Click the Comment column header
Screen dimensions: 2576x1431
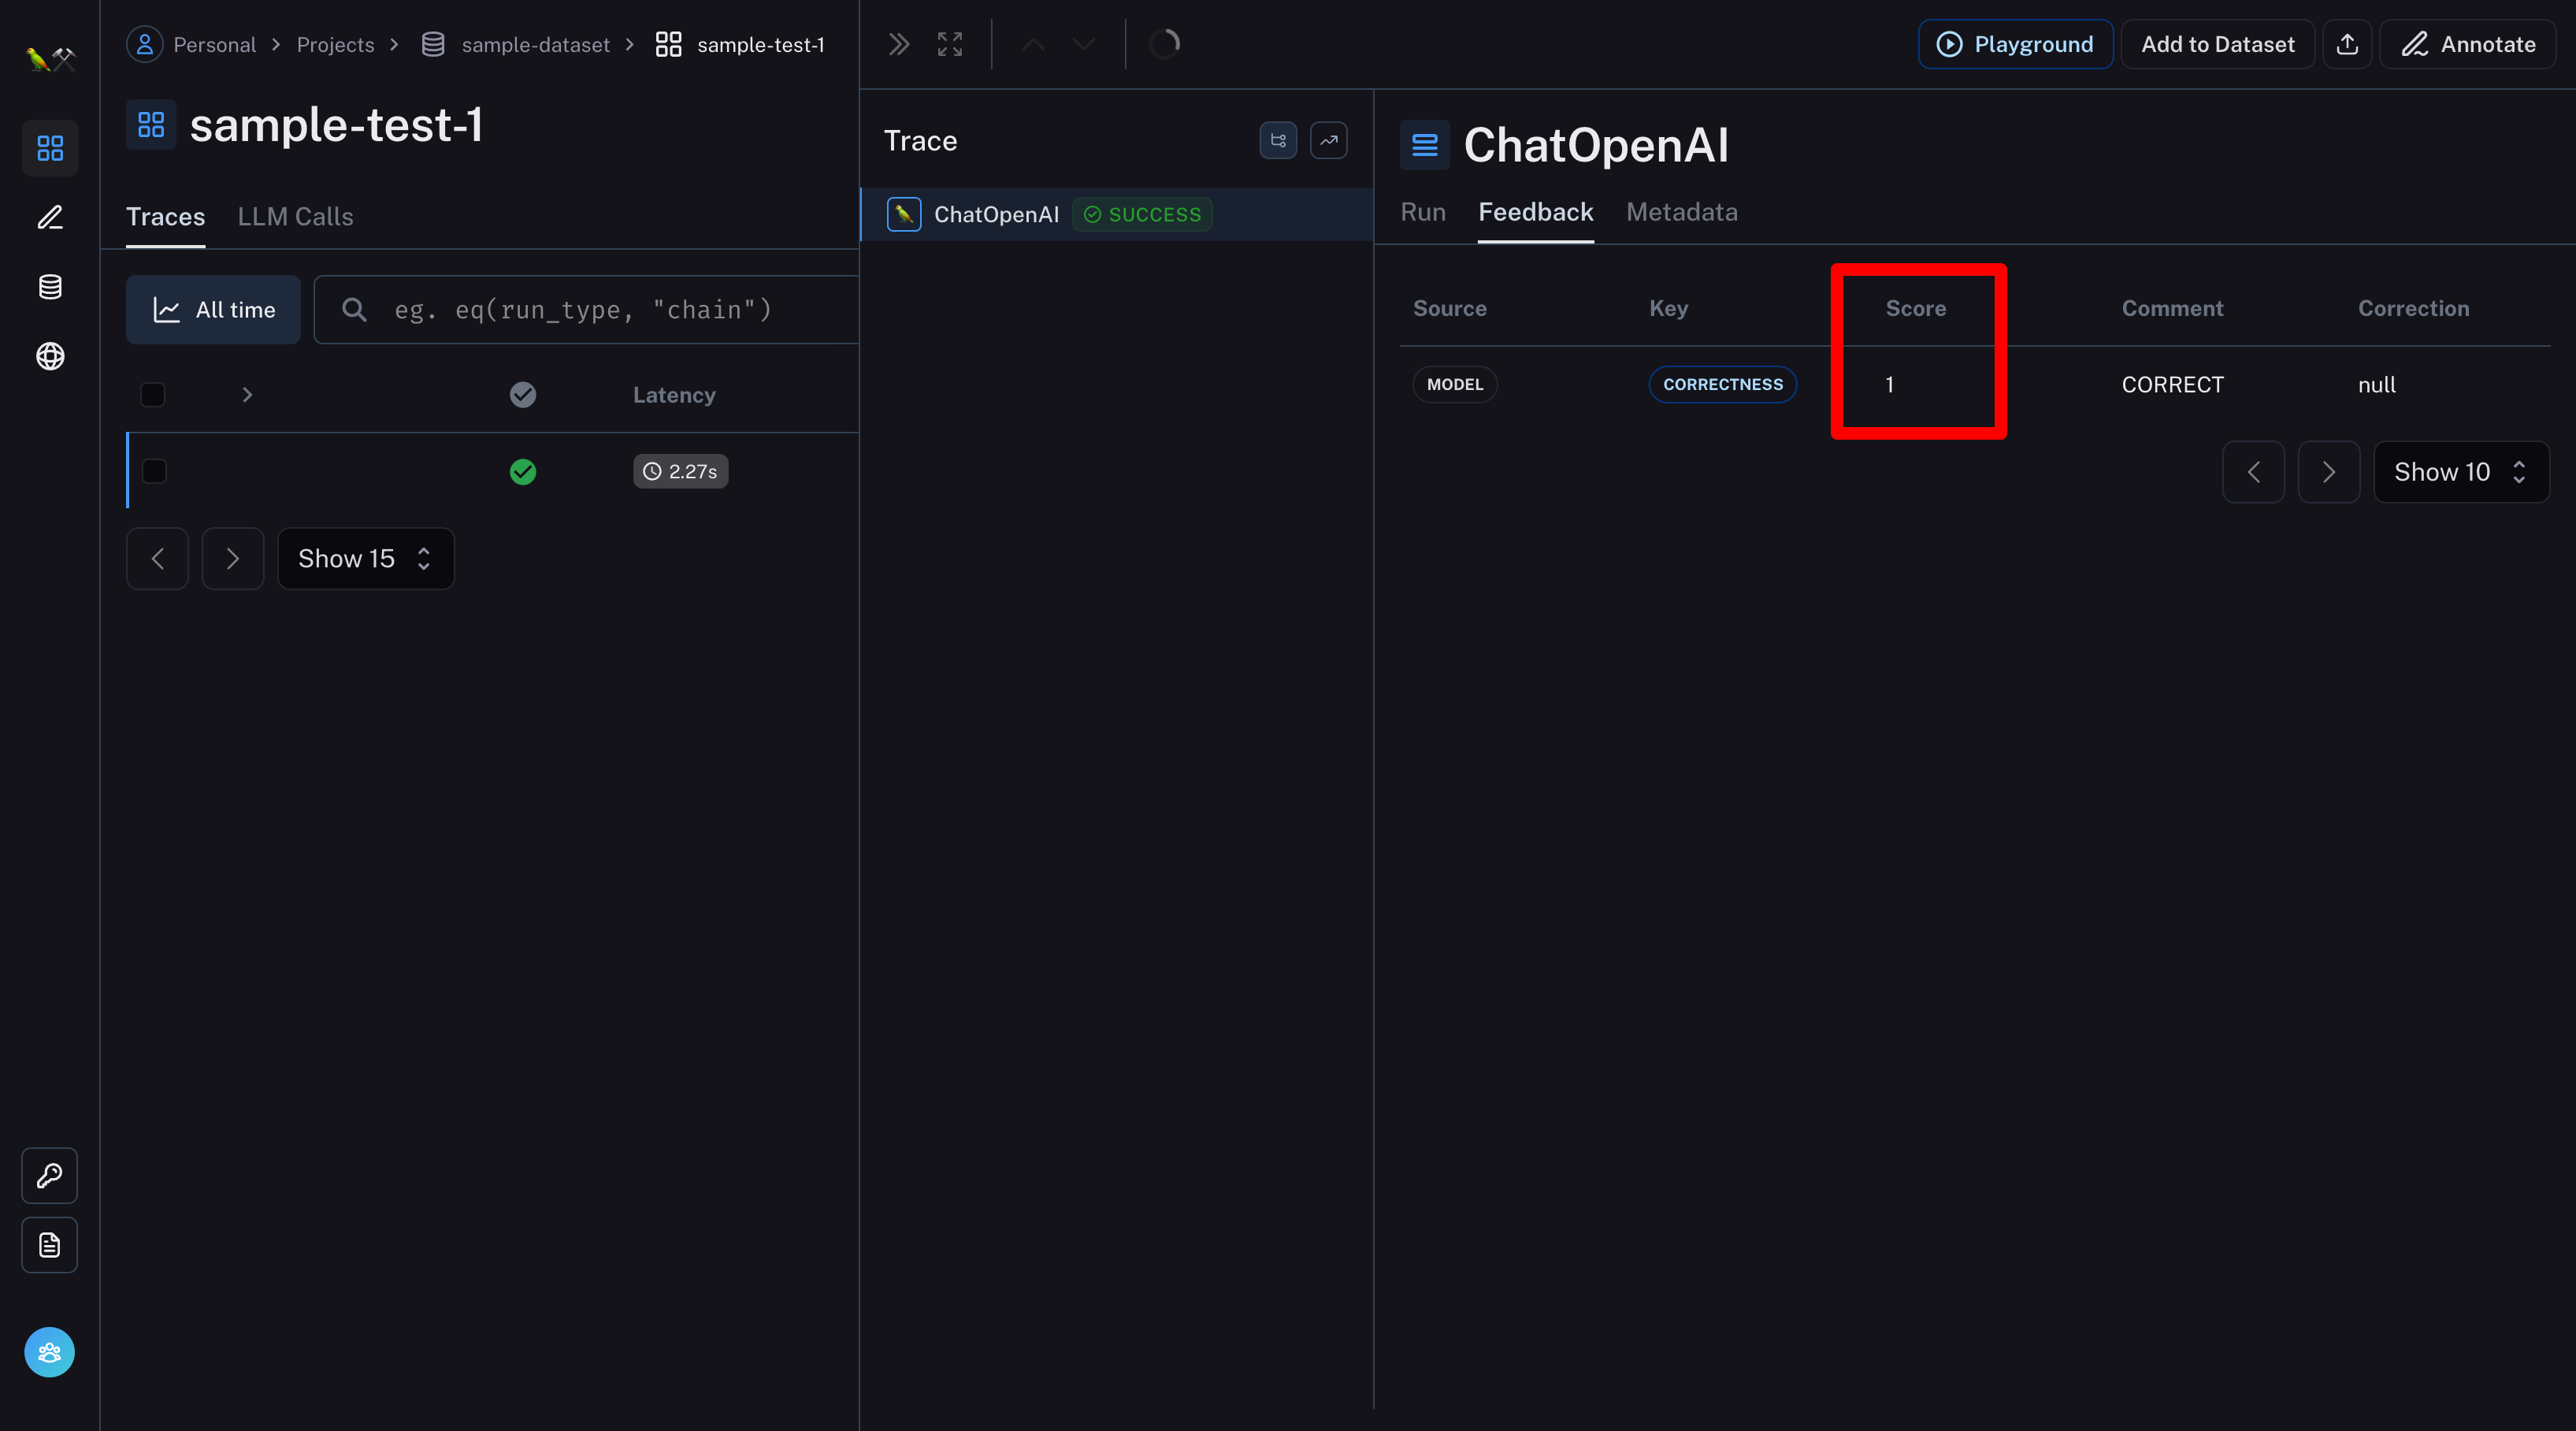(2173, 308)
